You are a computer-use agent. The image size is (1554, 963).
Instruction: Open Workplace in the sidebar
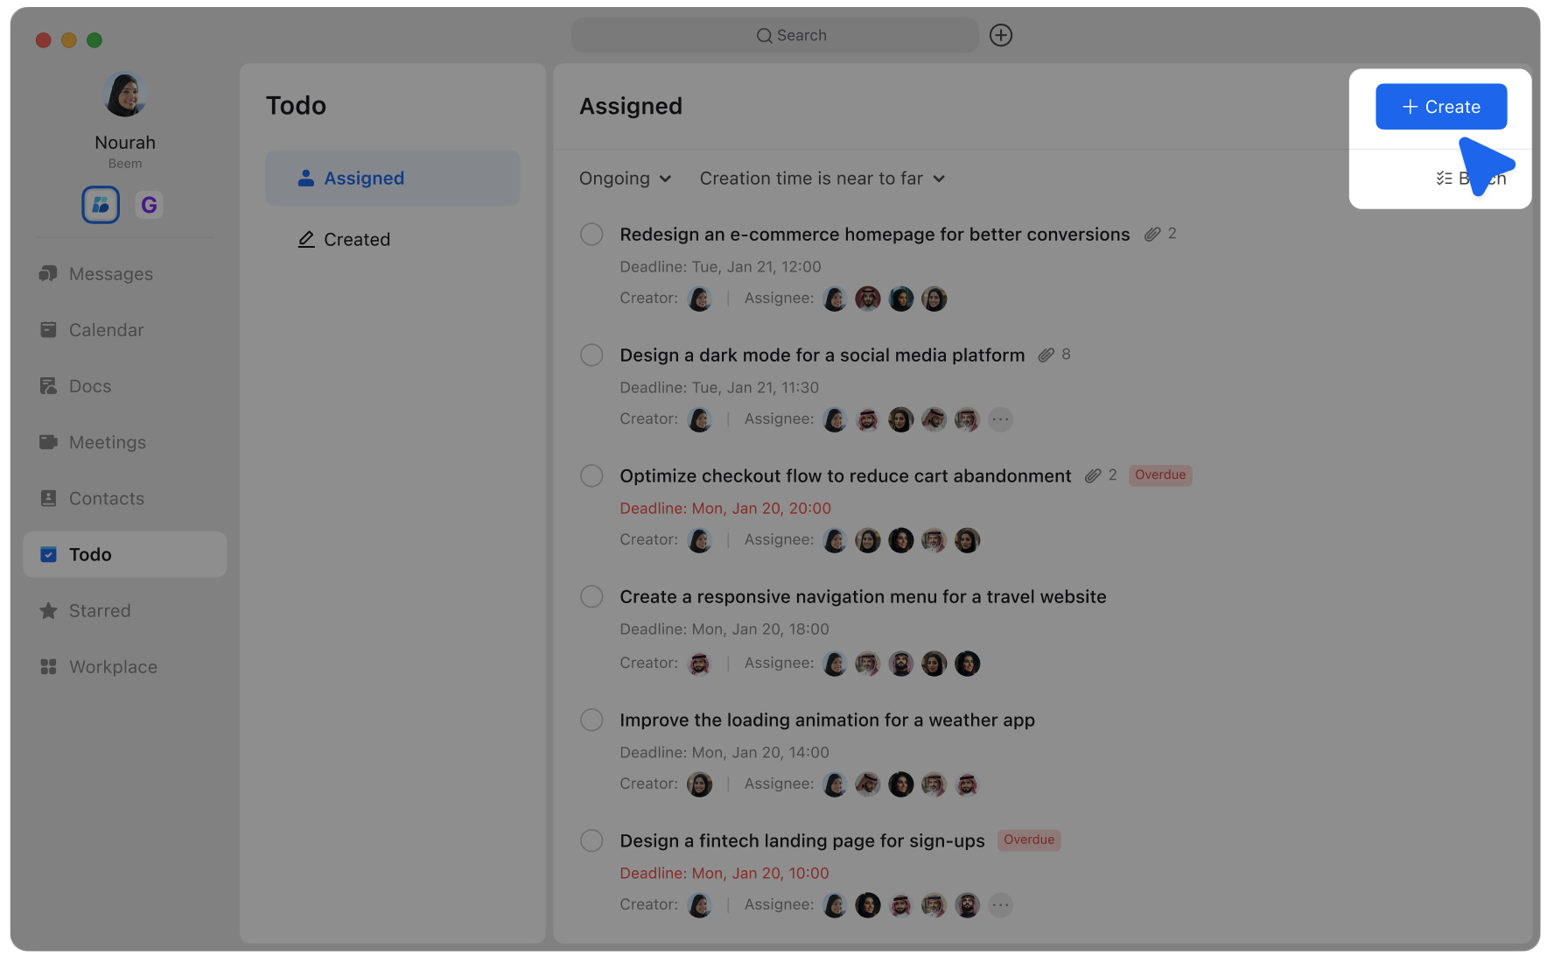(113, 666)
